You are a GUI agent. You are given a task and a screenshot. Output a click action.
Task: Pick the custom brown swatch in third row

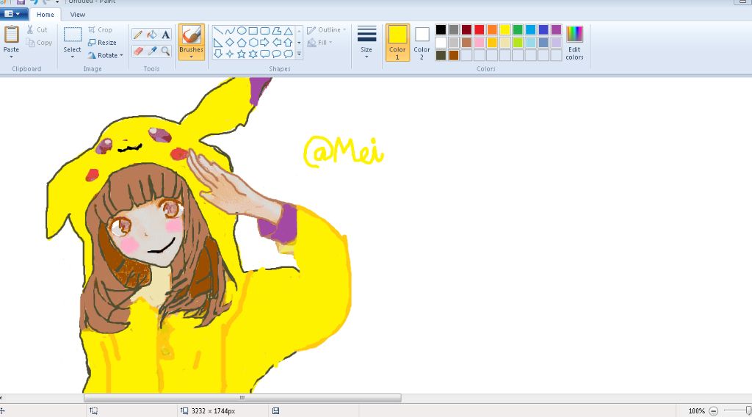[454, 55]
